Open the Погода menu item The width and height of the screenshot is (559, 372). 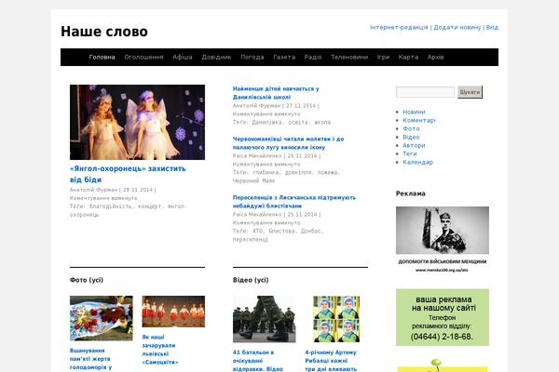[252, 57]
